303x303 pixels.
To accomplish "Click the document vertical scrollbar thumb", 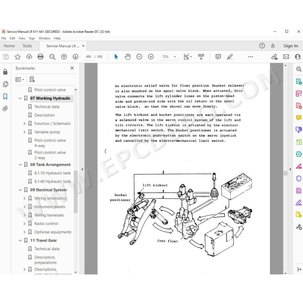I will (x=285, y=173).
